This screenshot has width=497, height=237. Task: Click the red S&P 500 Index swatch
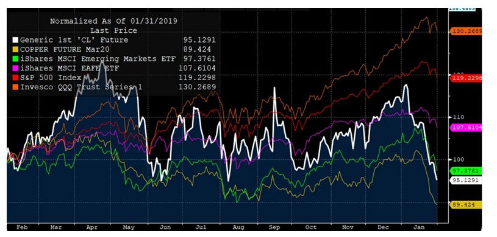(x=15, y=78)
